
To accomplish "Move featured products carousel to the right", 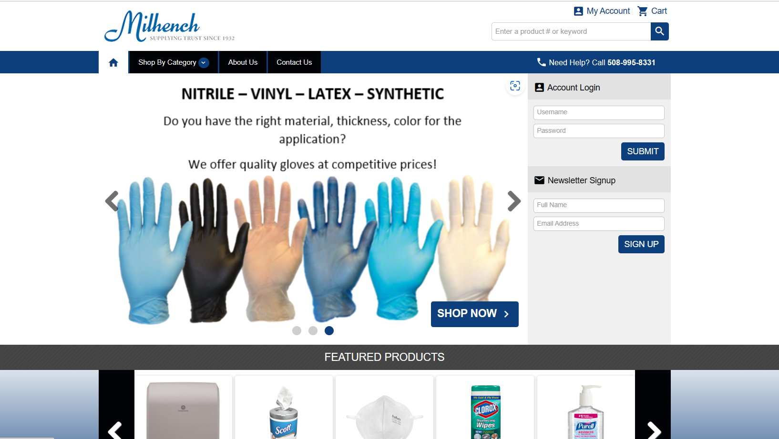I will coord(654,431).
